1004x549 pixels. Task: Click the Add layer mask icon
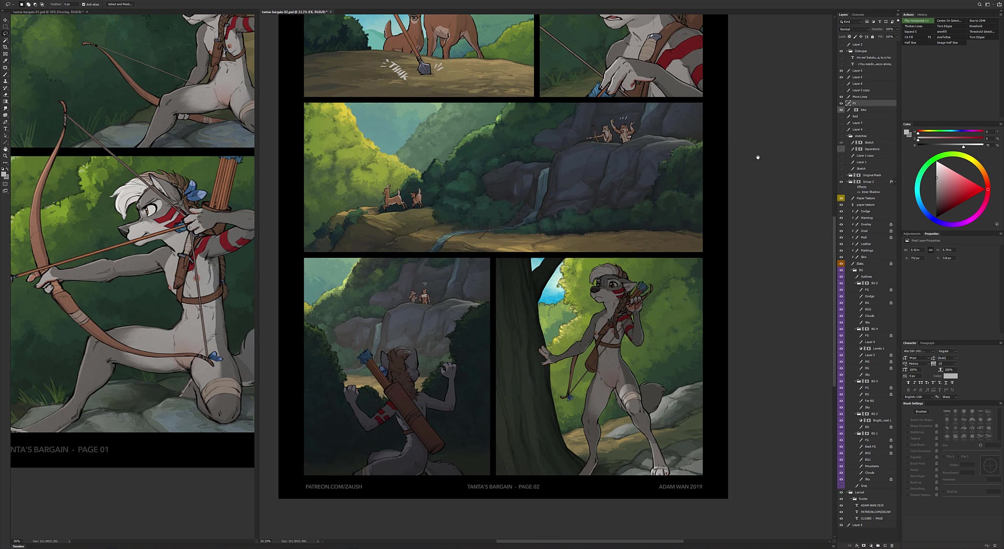click(864, 545)
